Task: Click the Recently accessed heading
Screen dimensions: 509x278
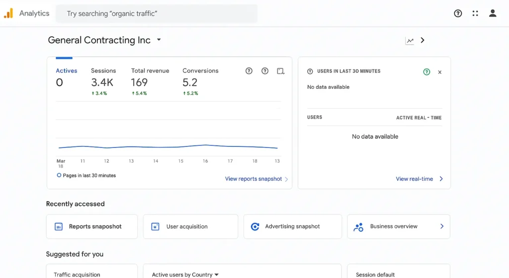Action: [x=76, y=204]
